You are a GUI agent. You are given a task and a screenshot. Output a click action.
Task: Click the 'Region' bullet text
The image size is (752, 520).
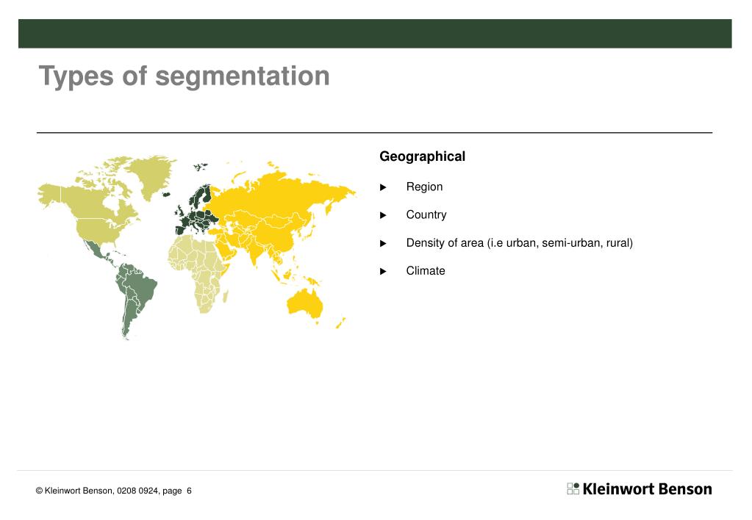click(x=424, y=187)
